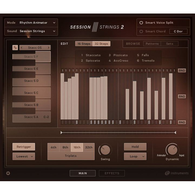The width and height of the screenshot is (195, 195).
Task: Open the Loop dropdown
Action: [x=135, y=156]
